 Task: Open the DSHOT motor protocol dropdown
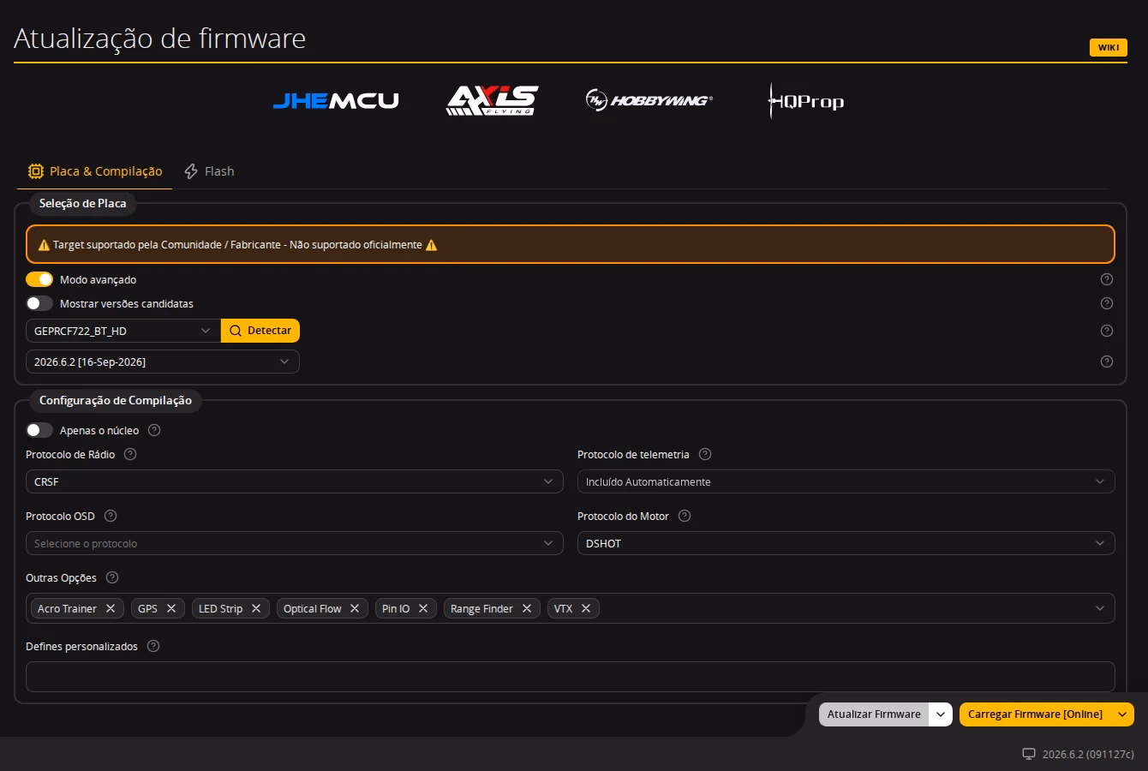pyautogui.click(x=846, y=543)
